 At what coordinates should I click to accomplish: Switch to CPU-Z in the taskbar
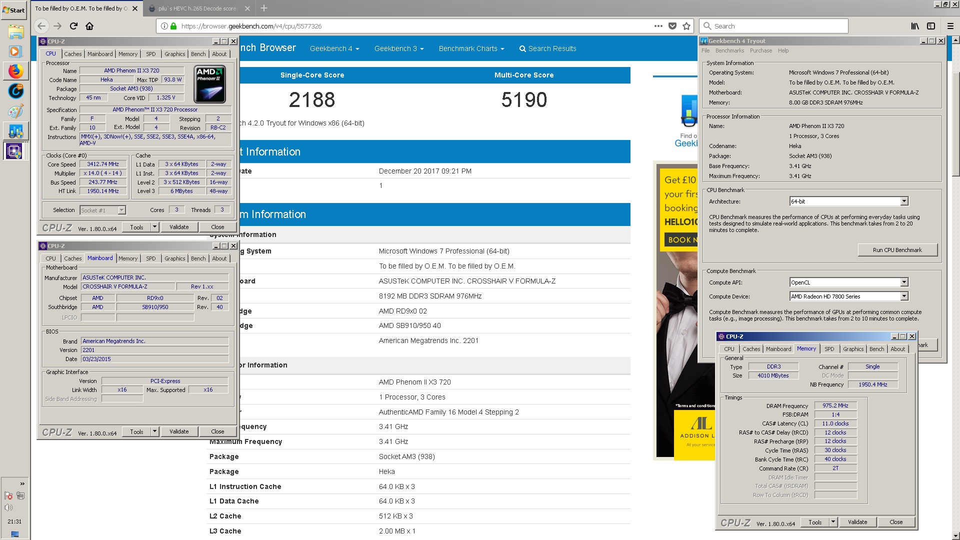(x=14, y=151)
